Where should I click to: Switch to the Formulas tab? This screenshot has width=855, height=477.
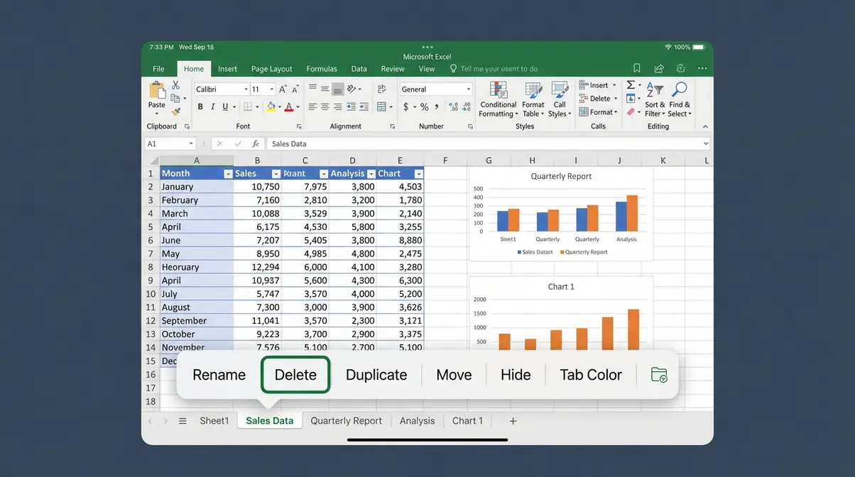tap(322, 69)
